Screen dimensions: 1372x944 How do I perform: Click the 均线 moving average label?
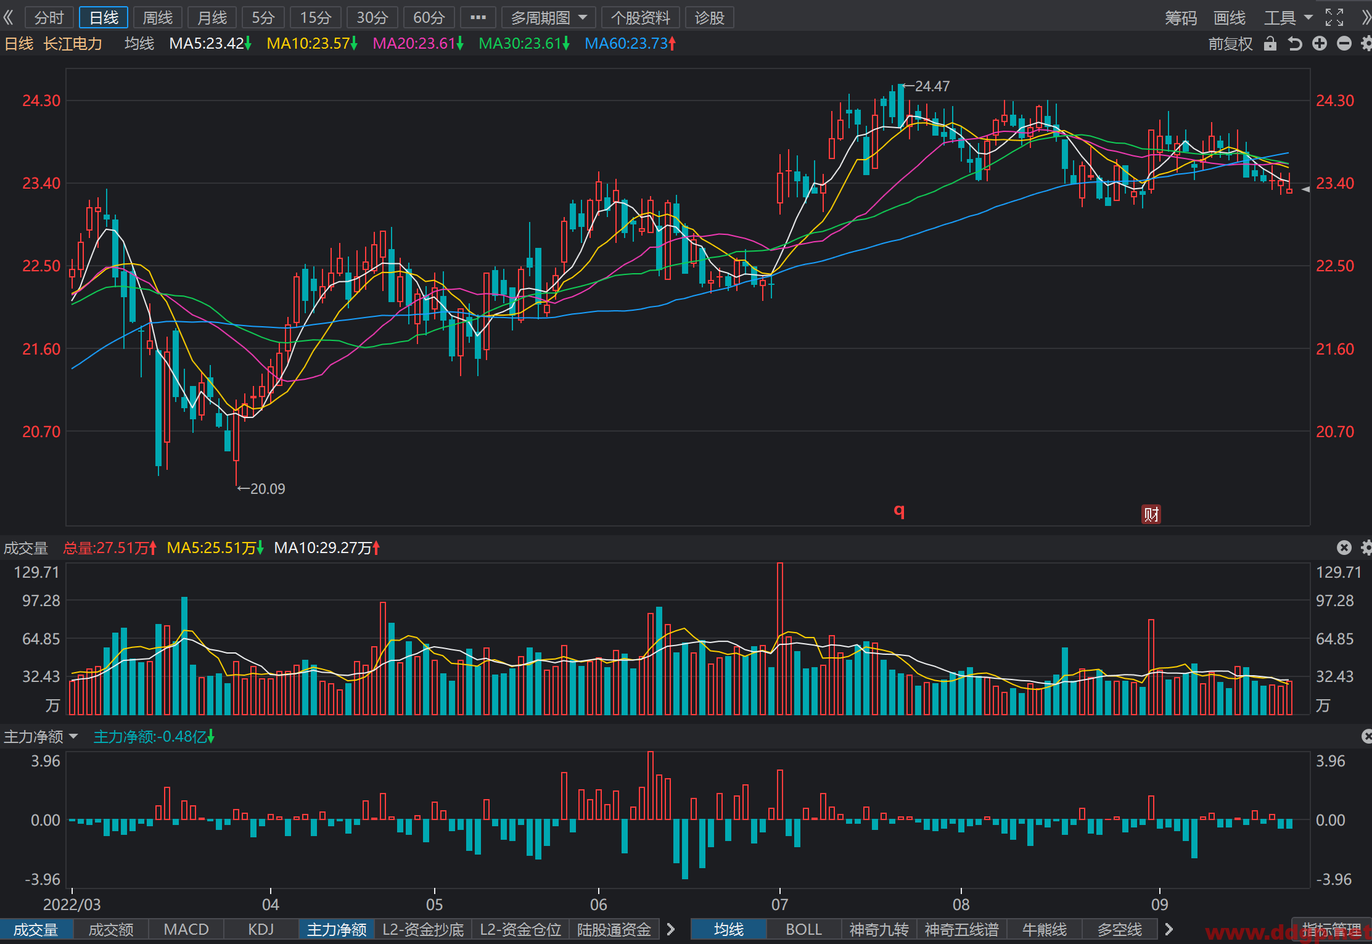tap(139, 44)
